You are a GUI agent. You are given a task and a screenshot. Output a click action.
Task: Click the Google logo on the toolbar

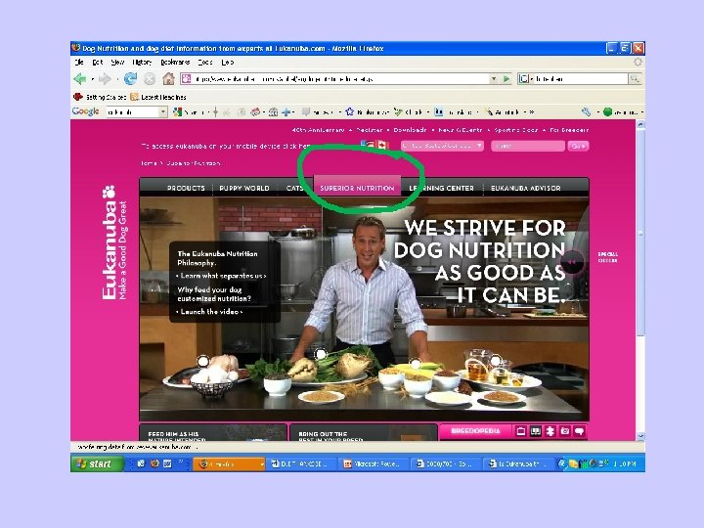pyautogui.click(x=85, y=111)
